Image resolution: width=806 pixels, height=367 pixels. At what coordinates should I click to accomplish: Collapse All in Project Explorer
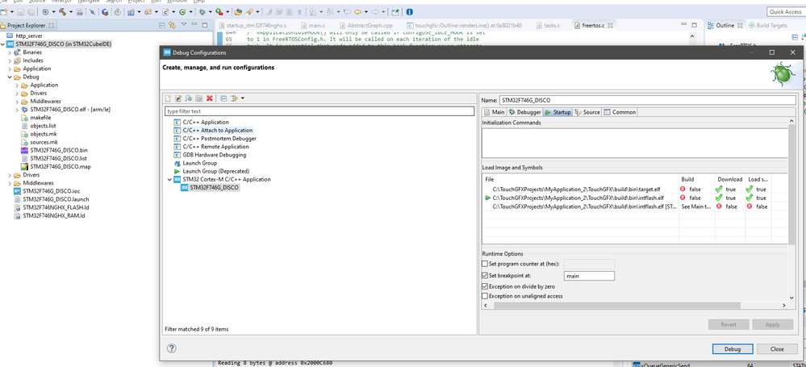162,25
